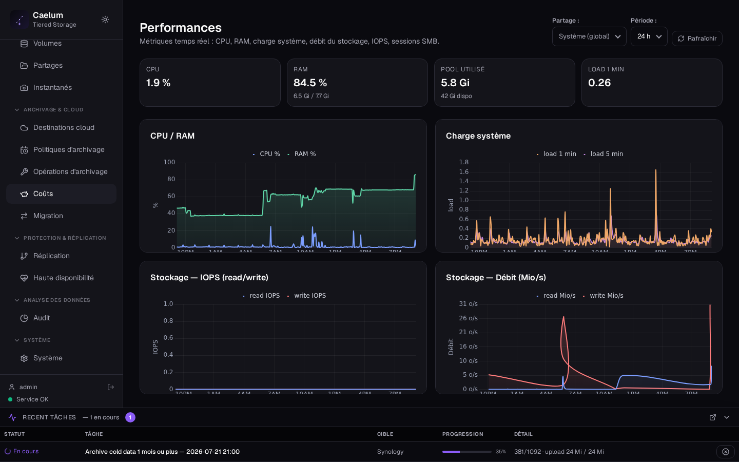Collapse the Système sidebar section header
739x462 pixels.
point(32,340)
